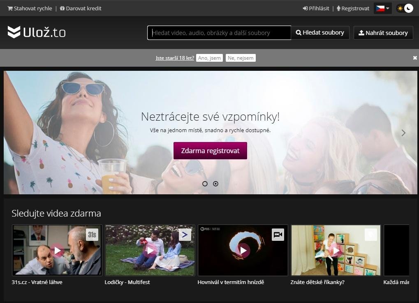419x303 pixels.
Task: Click the Hledat soubory search button
Action: pos(320,33)
